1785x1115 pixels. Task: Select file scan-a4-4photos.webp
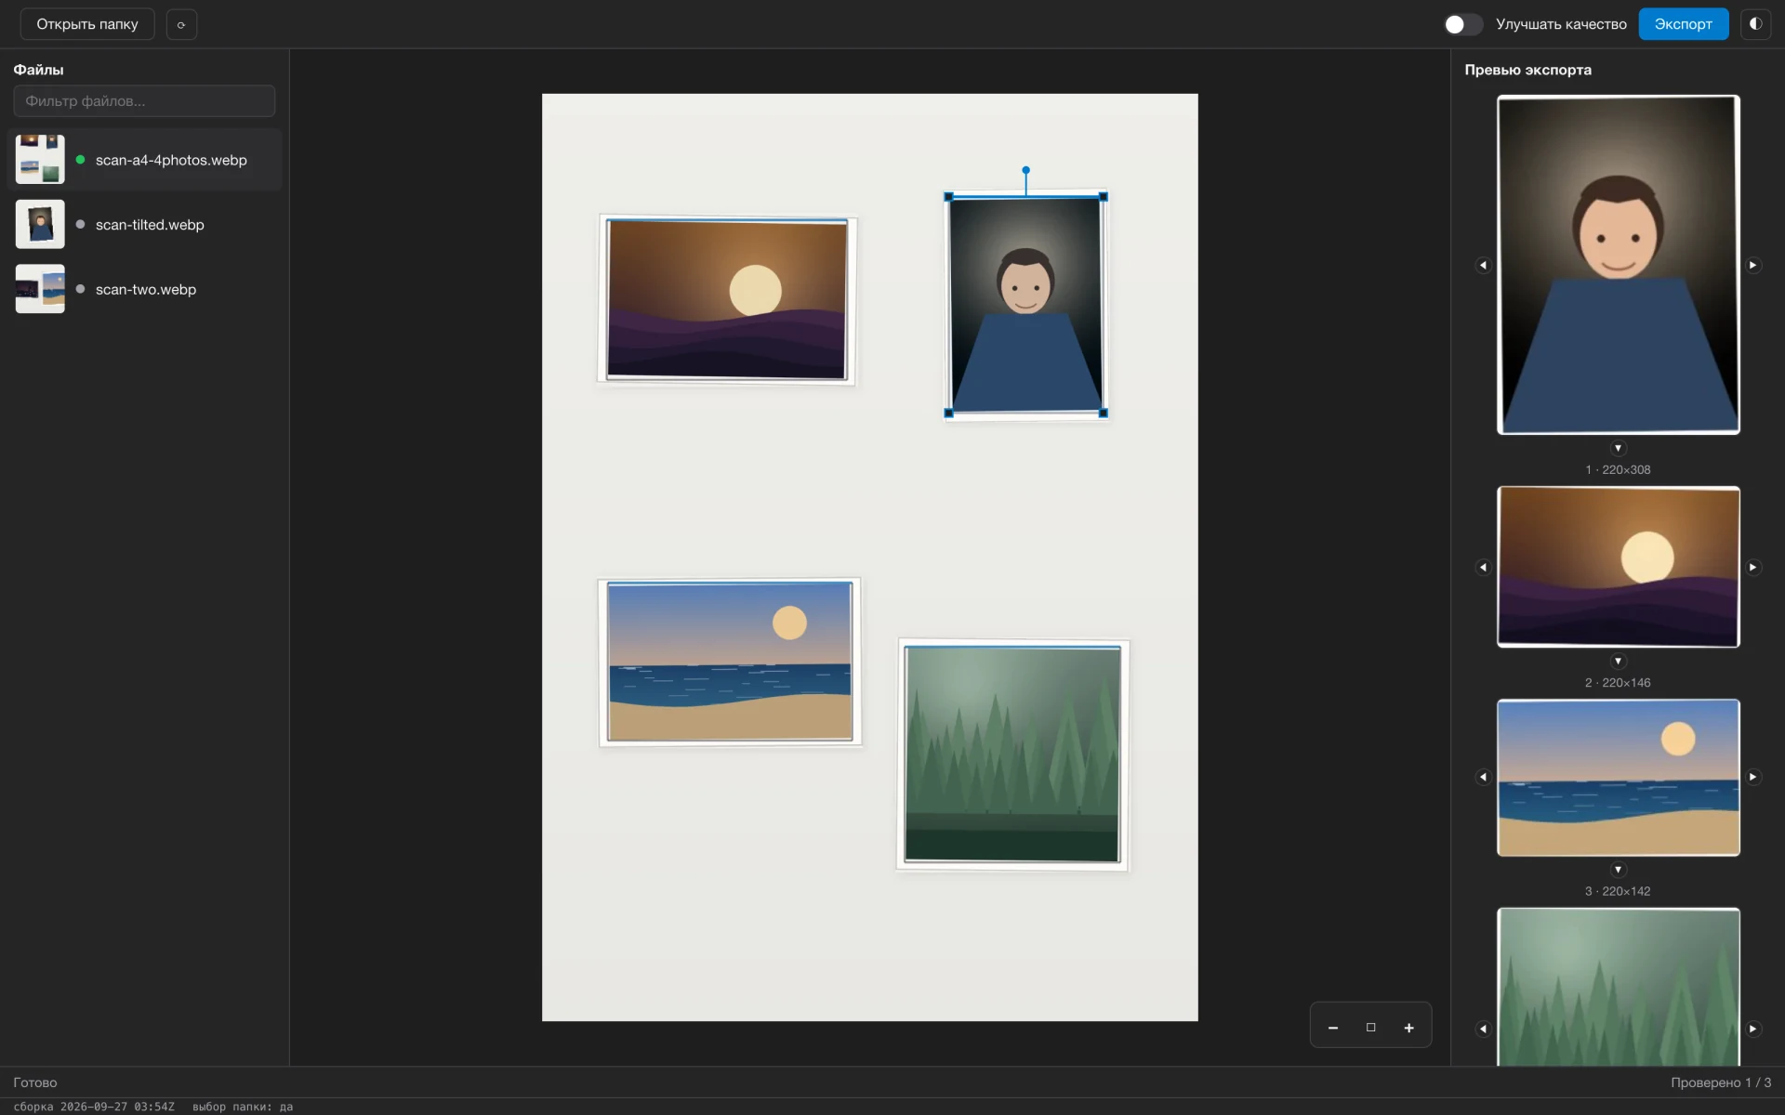click(x=144, y=160)
